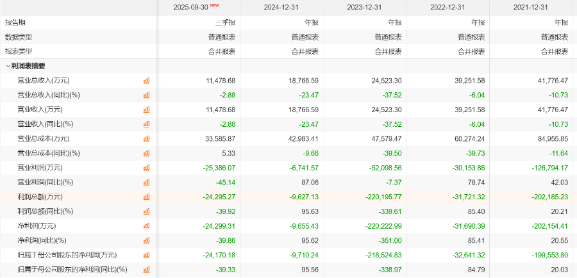This screenshot has height=278, width=577.
Task: Show chart for 归属于母公司股东的净利润(万元)
Action: pos(146,255)
